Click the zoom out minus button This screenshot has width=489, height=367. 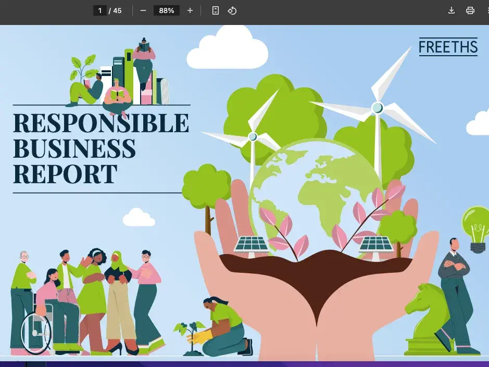(143, 10)
